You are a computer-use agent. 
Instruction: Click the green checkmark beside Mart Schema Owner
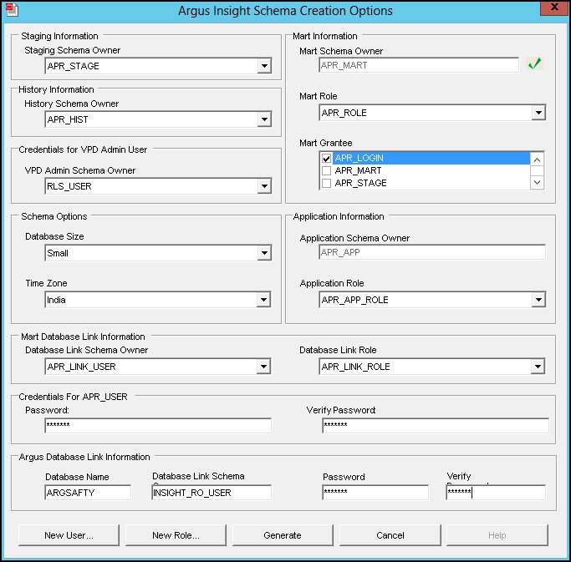click(x=534, y=64)
